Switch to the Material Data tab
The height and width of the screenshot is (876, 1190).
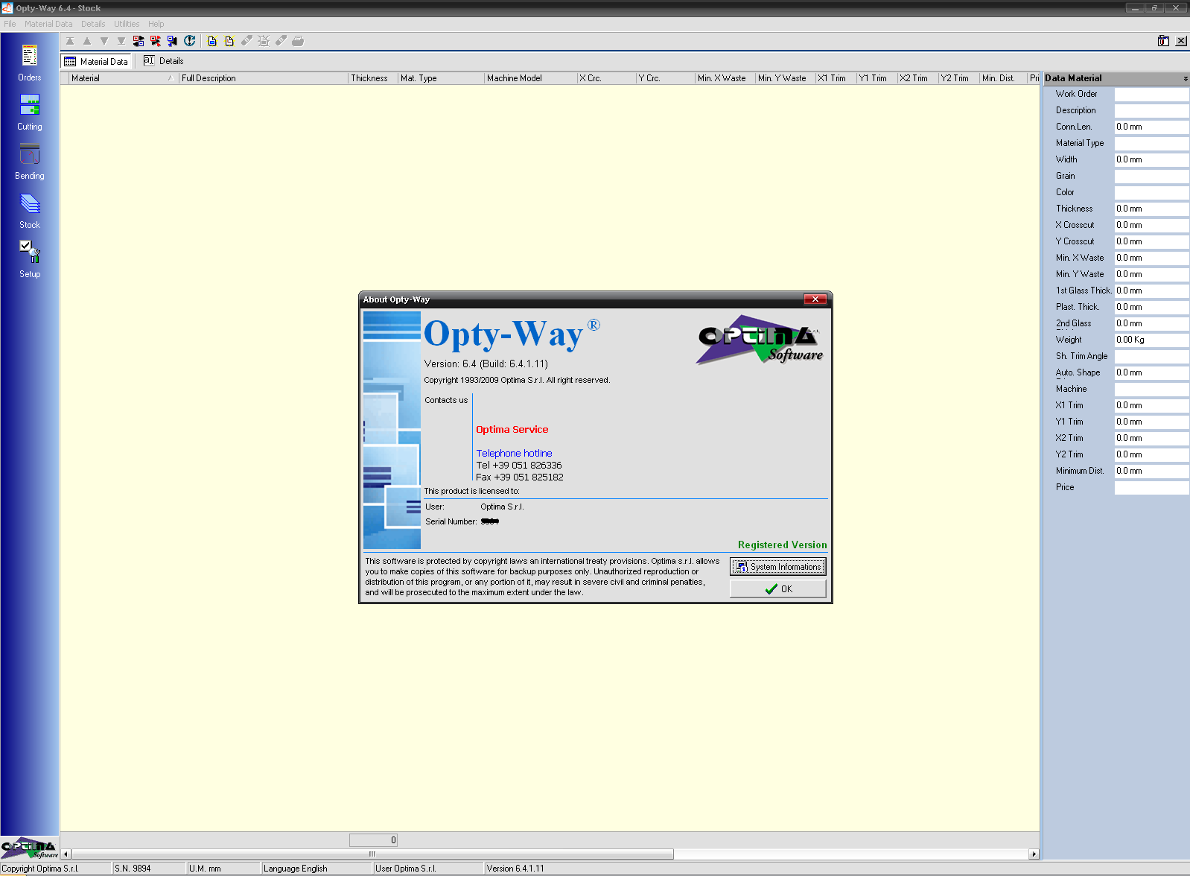[x=96, y=62]
